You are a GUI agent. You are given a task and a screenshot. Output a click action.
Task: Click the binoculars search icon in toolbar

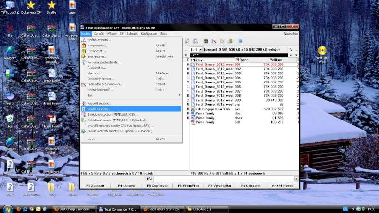(207, 41)
